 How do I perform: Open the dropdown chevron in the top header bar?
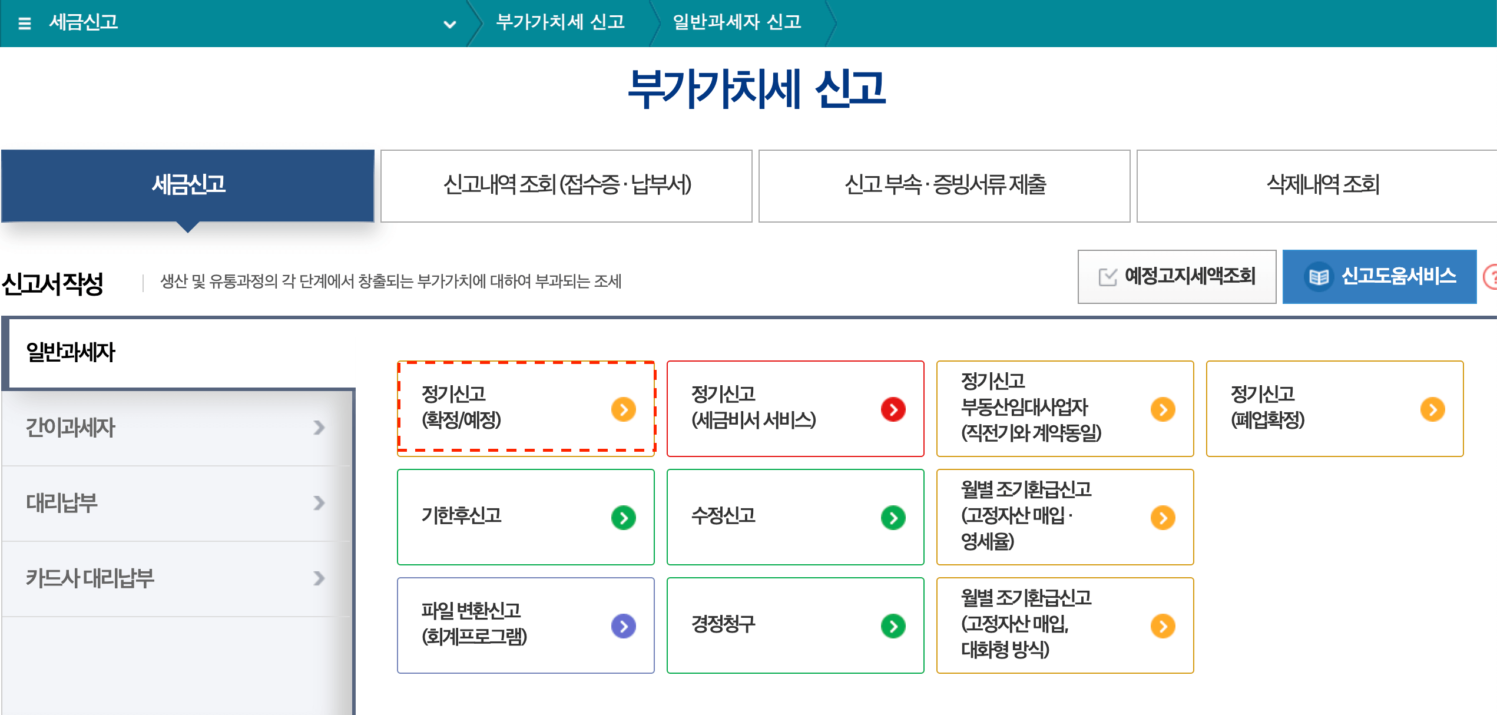tap(449, 24)
